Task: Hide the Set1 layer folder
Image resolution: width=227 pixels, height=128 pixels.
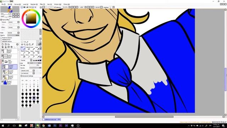Action: [x=3, y=61]
